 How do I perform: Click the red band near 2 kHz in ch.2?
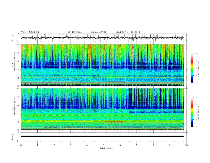[114, 122]
